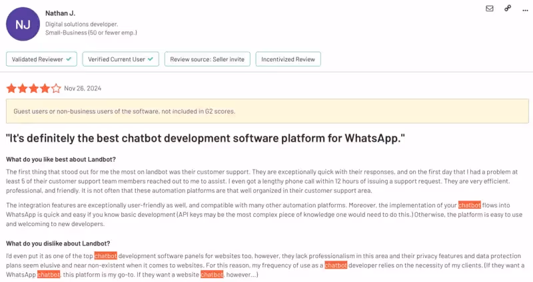Viewport: 533px width, 282px height.
Task: Click the envelope message icon
Action: [490, 9]
